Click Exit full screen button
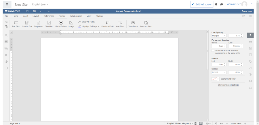The image size is (259, 125). (202, 4)
